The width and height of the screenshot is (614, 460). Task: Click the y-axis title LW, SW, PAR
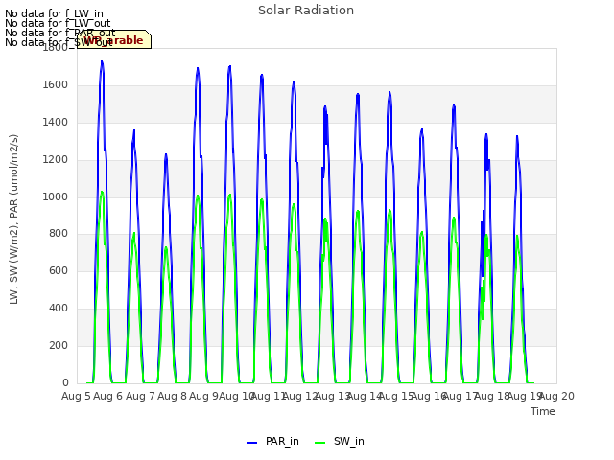tap(13, 219)
